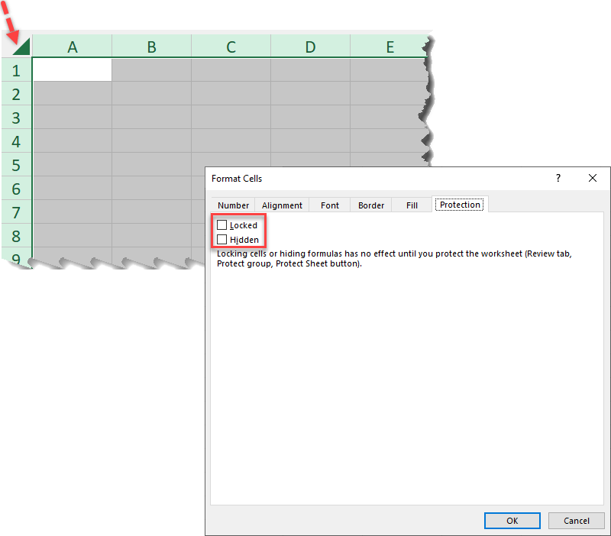This screenshot has height=536, width=611.
Task: Close the Format Cells dialog
Action: [593, 178]
